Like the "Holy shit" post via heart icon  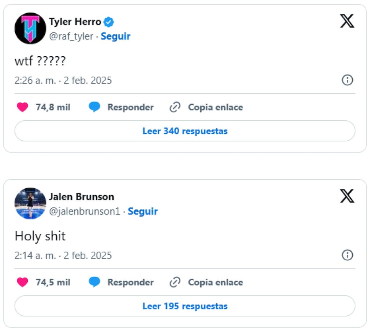23,282
